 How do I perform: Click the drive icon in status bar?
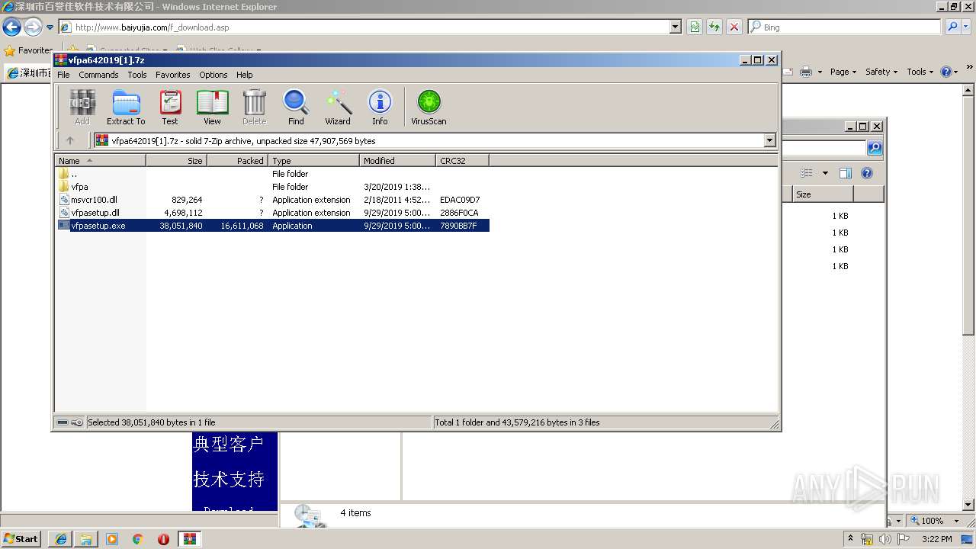click(63, 422)
